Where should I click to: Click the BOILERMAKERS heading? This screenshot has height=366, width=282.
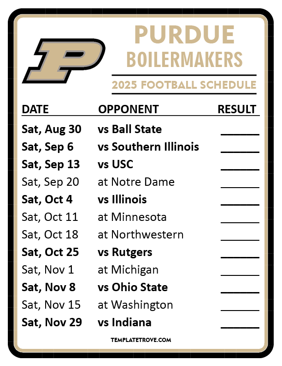point(184,60)
